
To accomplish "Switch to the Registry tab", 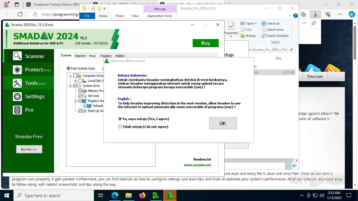I will (x=106, y=56).
